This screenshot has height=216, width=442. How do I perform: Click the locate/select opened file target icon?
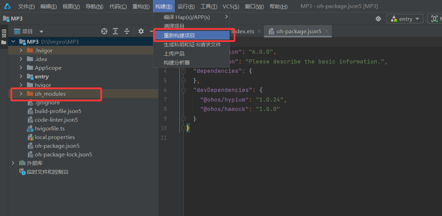point(104,31)
